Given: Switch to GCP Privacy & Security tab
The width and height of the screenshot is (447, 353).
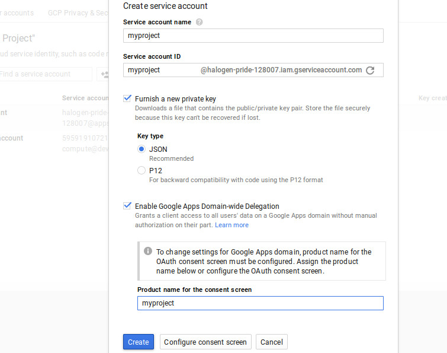Looking at the screenshot, I should 78,13.
